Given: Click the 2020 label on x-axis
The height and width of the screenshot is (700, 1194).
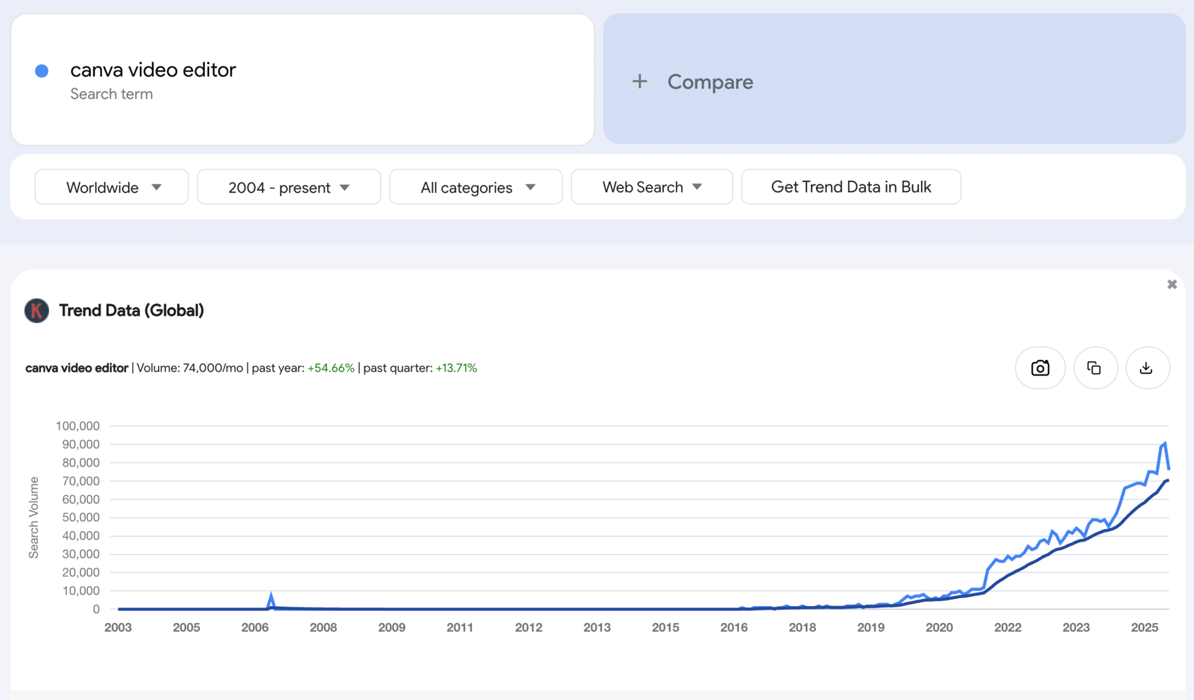Looking at the screenshot, I should (939, 627).
